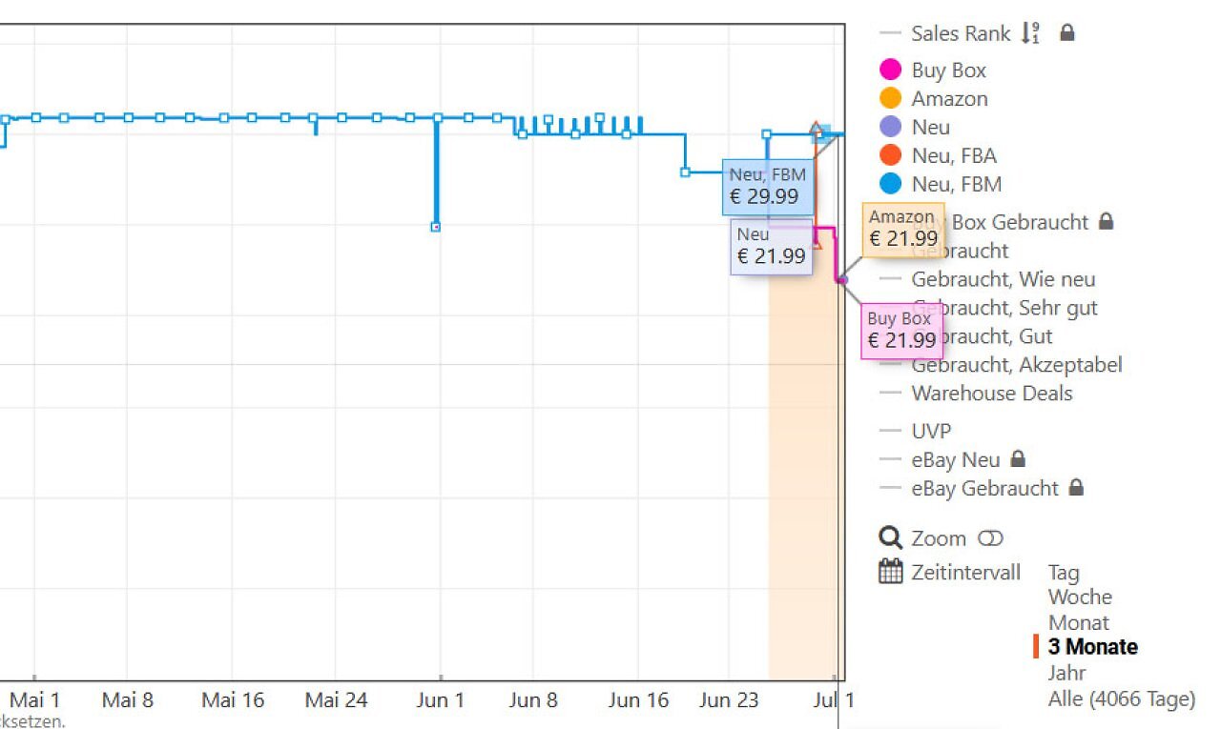Click the Sales Rank sort icon
The image size is (1221, 729).
click(1030, 33)
